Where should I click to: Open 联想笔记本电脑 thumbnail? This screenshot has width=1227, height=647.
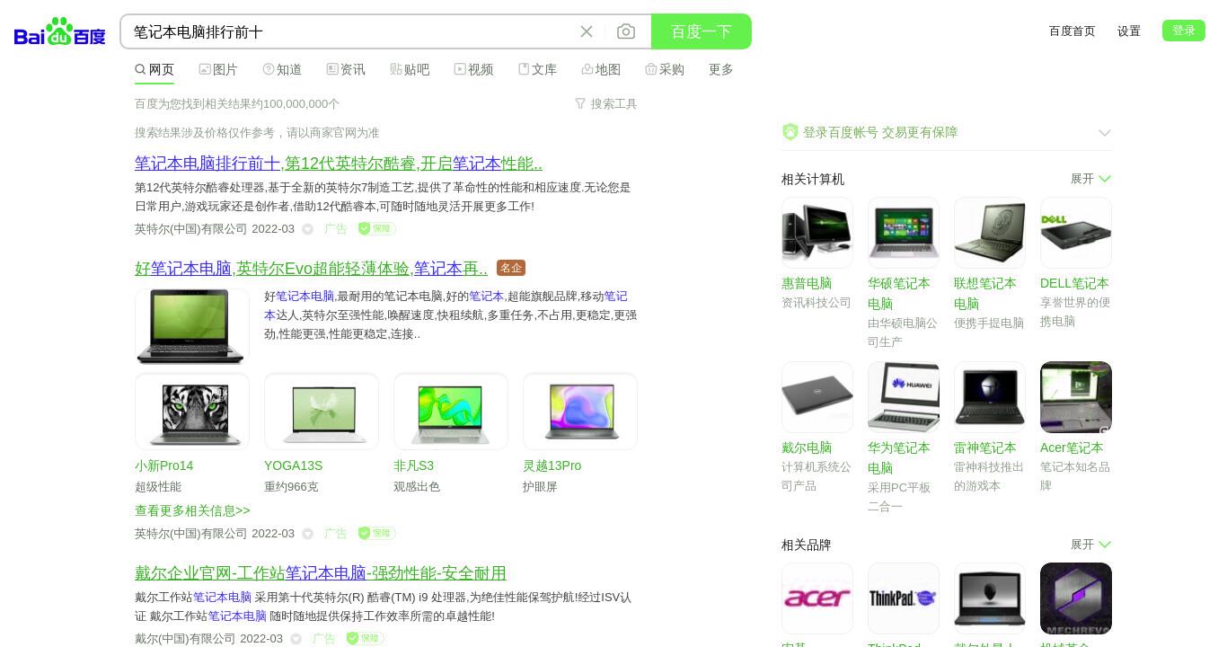pyautogui.click(x=990, y=233)
